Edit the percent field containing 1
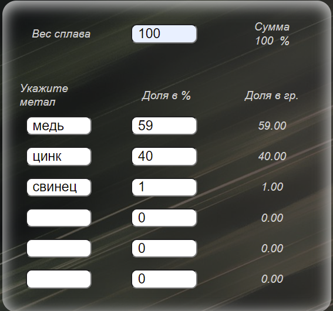Image resolution: width=333 pixels, height=311 pixels. pyautogui.click(x=164, y=187)
